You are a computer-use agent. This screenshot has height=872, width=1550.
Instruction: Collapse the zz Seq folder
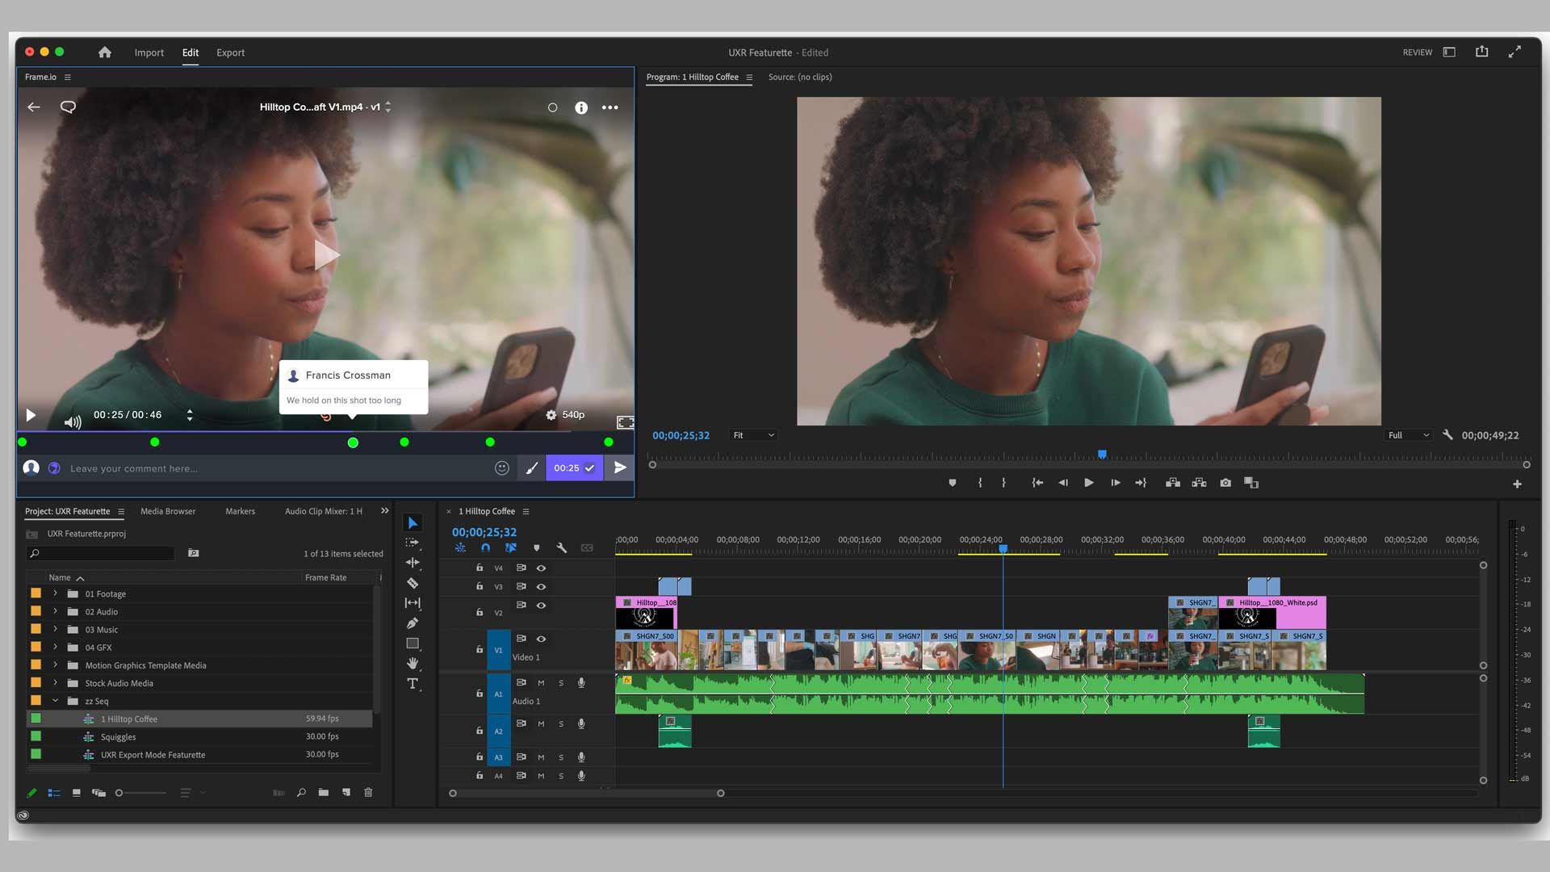click(x=57, y=701)
